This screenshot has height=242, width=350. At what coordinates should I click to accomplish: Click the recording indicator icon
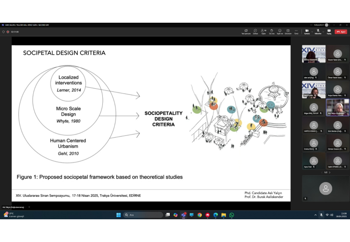click(x=8, y=32)
